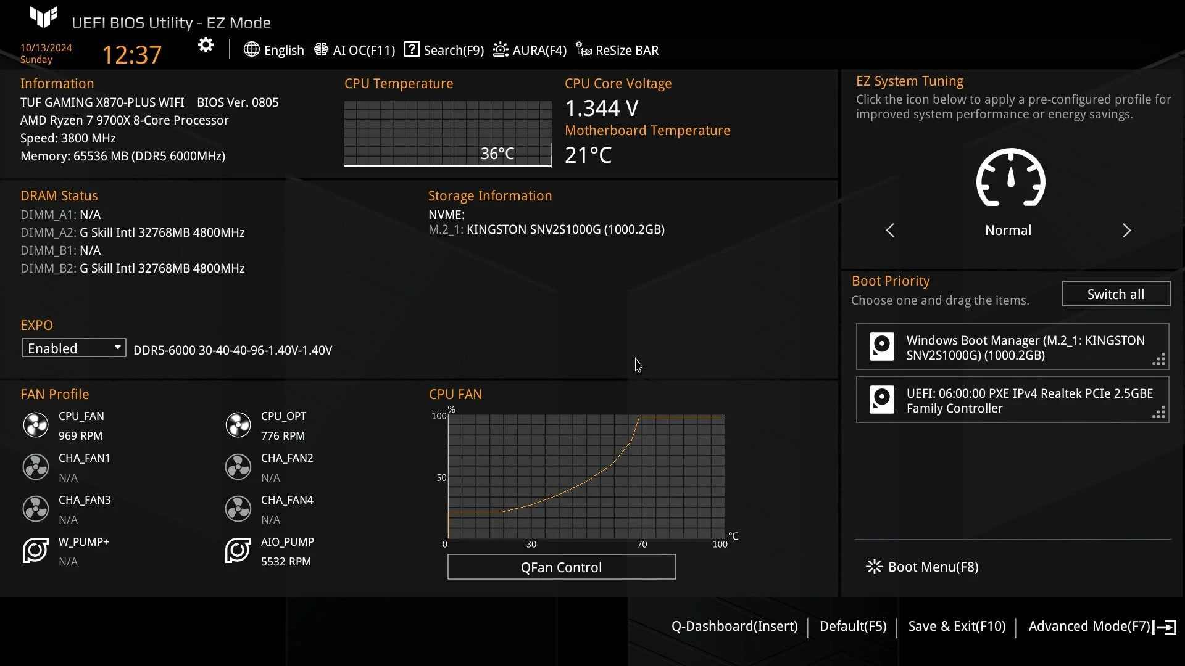Click AIO_PUMP 5532 RPM reading

click(x=286, y=561)
